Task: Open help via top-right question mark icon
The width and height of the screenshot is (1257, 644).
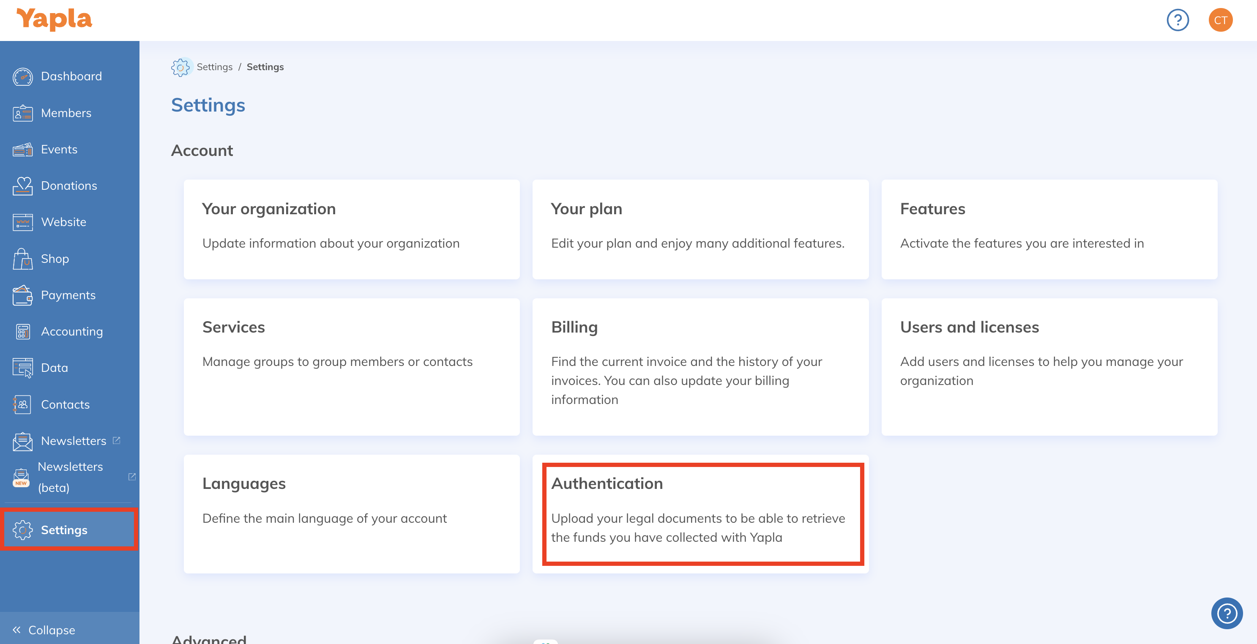Action: point(1177,20)
